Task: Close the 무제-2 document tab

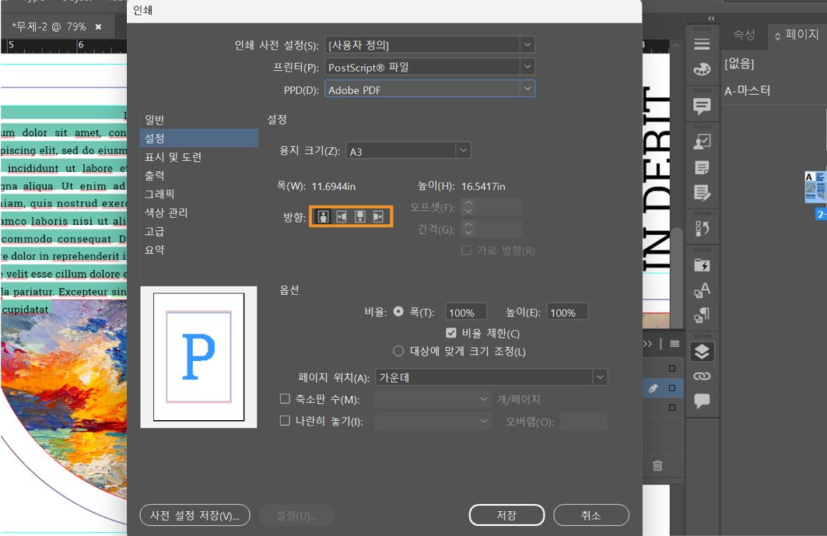Action: [x=98, y=26]
